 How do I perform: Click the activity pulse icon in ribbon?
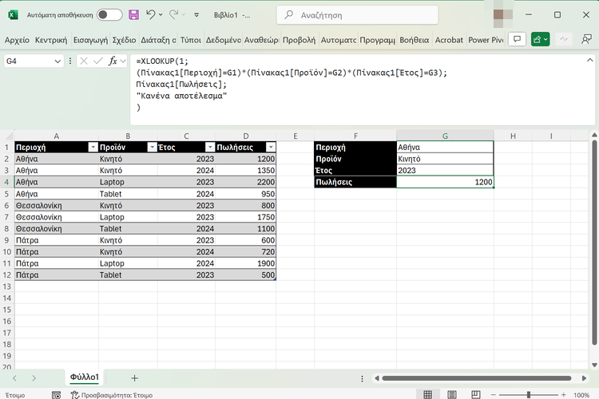(564, 39)
